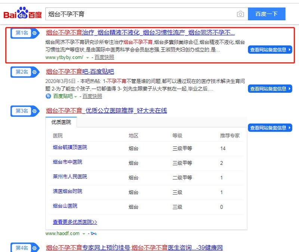Click 查看网站备案信息 for 好大夫在线 result

pos(270,127)
